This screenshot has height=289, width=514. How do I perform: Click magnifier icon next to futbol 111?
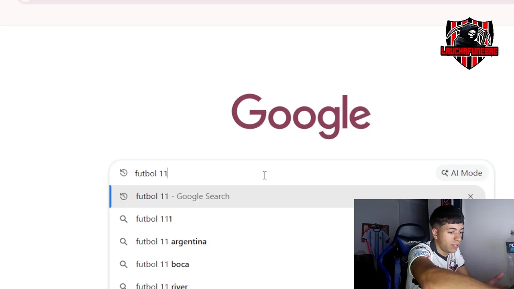pos(124,219)
